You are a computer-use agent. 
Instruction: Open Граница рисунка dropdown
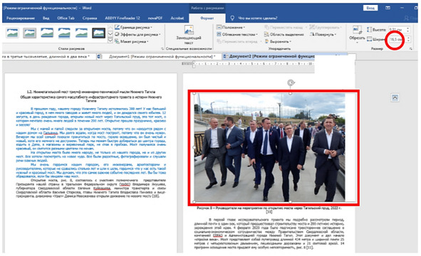[x=133, y=27]
